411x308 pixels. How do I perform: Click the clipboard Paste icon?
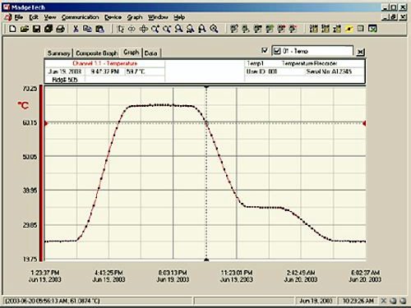(99, 29)
